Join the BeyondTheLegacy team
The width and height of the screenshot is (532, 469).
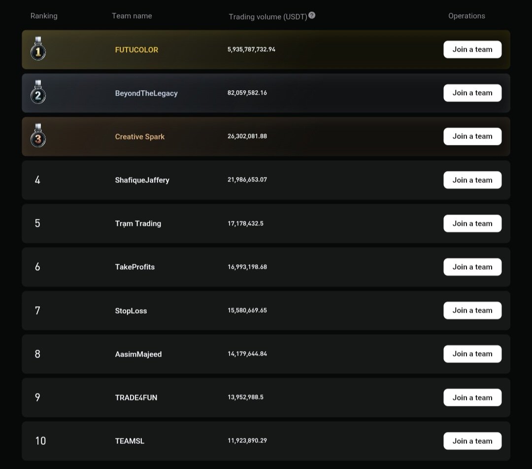point(472,93)
